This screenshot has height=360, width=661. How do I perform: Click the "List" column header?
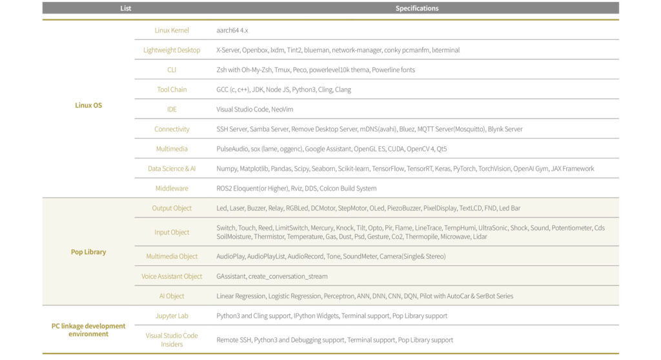coord(125,8)
